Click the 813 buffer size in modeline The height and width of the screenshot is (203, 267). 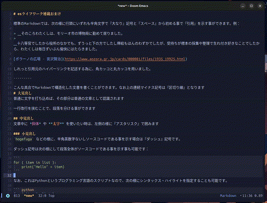click(17, 196)
